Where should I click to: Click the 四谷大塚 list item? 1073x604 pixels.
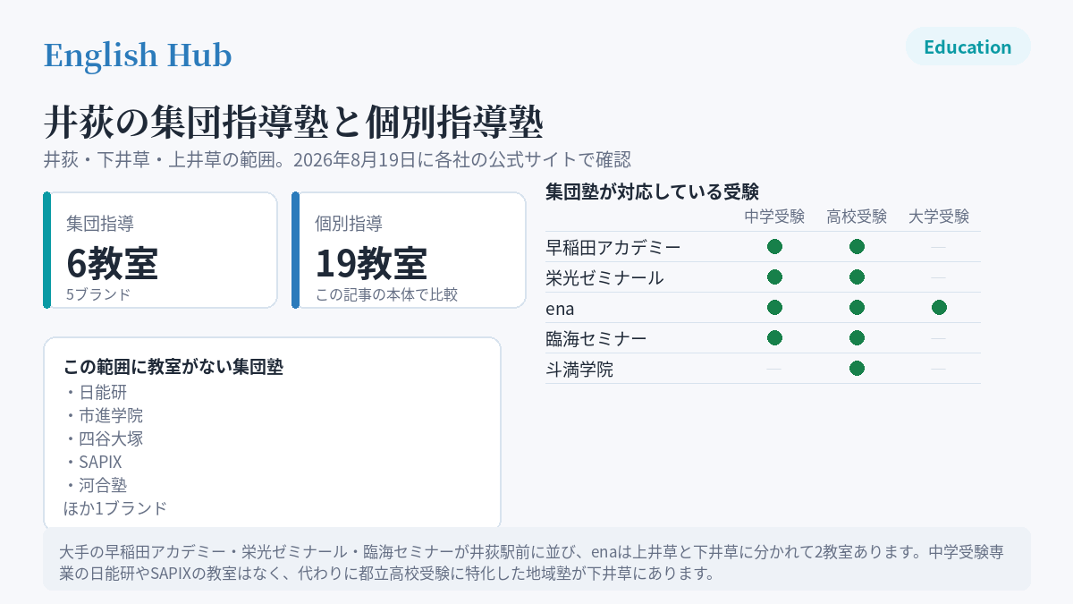(x=103, y=438)
